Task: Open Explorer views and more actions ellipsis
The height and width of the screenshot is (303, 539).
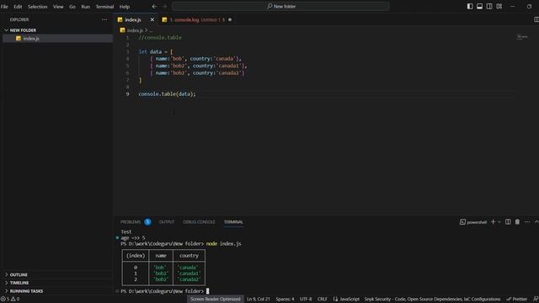Action: [x=104, y=19]
